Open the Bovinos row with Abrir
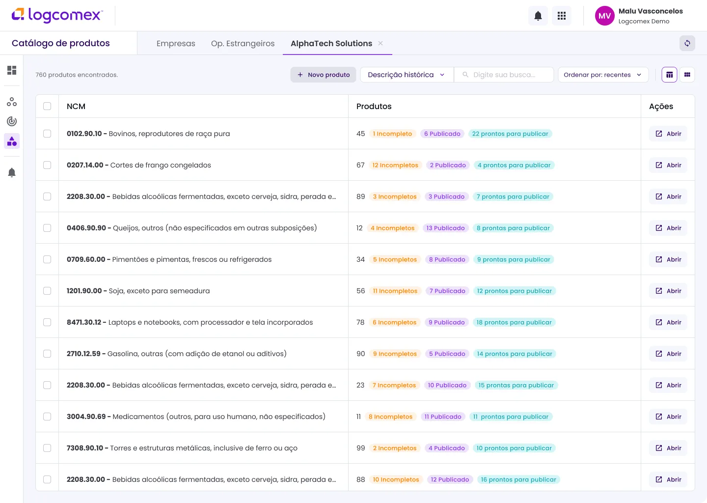This screenshot has width=707, height=503. pos(668,134)
